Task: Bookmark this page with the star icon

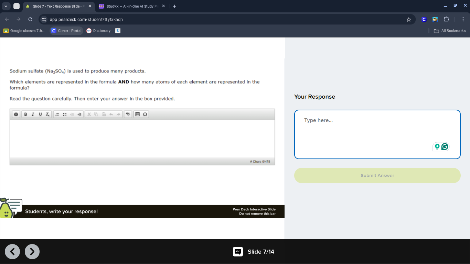Action: point(409,20)
